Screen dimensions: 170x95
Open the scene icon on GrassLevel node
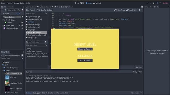[x=20, y=25]
